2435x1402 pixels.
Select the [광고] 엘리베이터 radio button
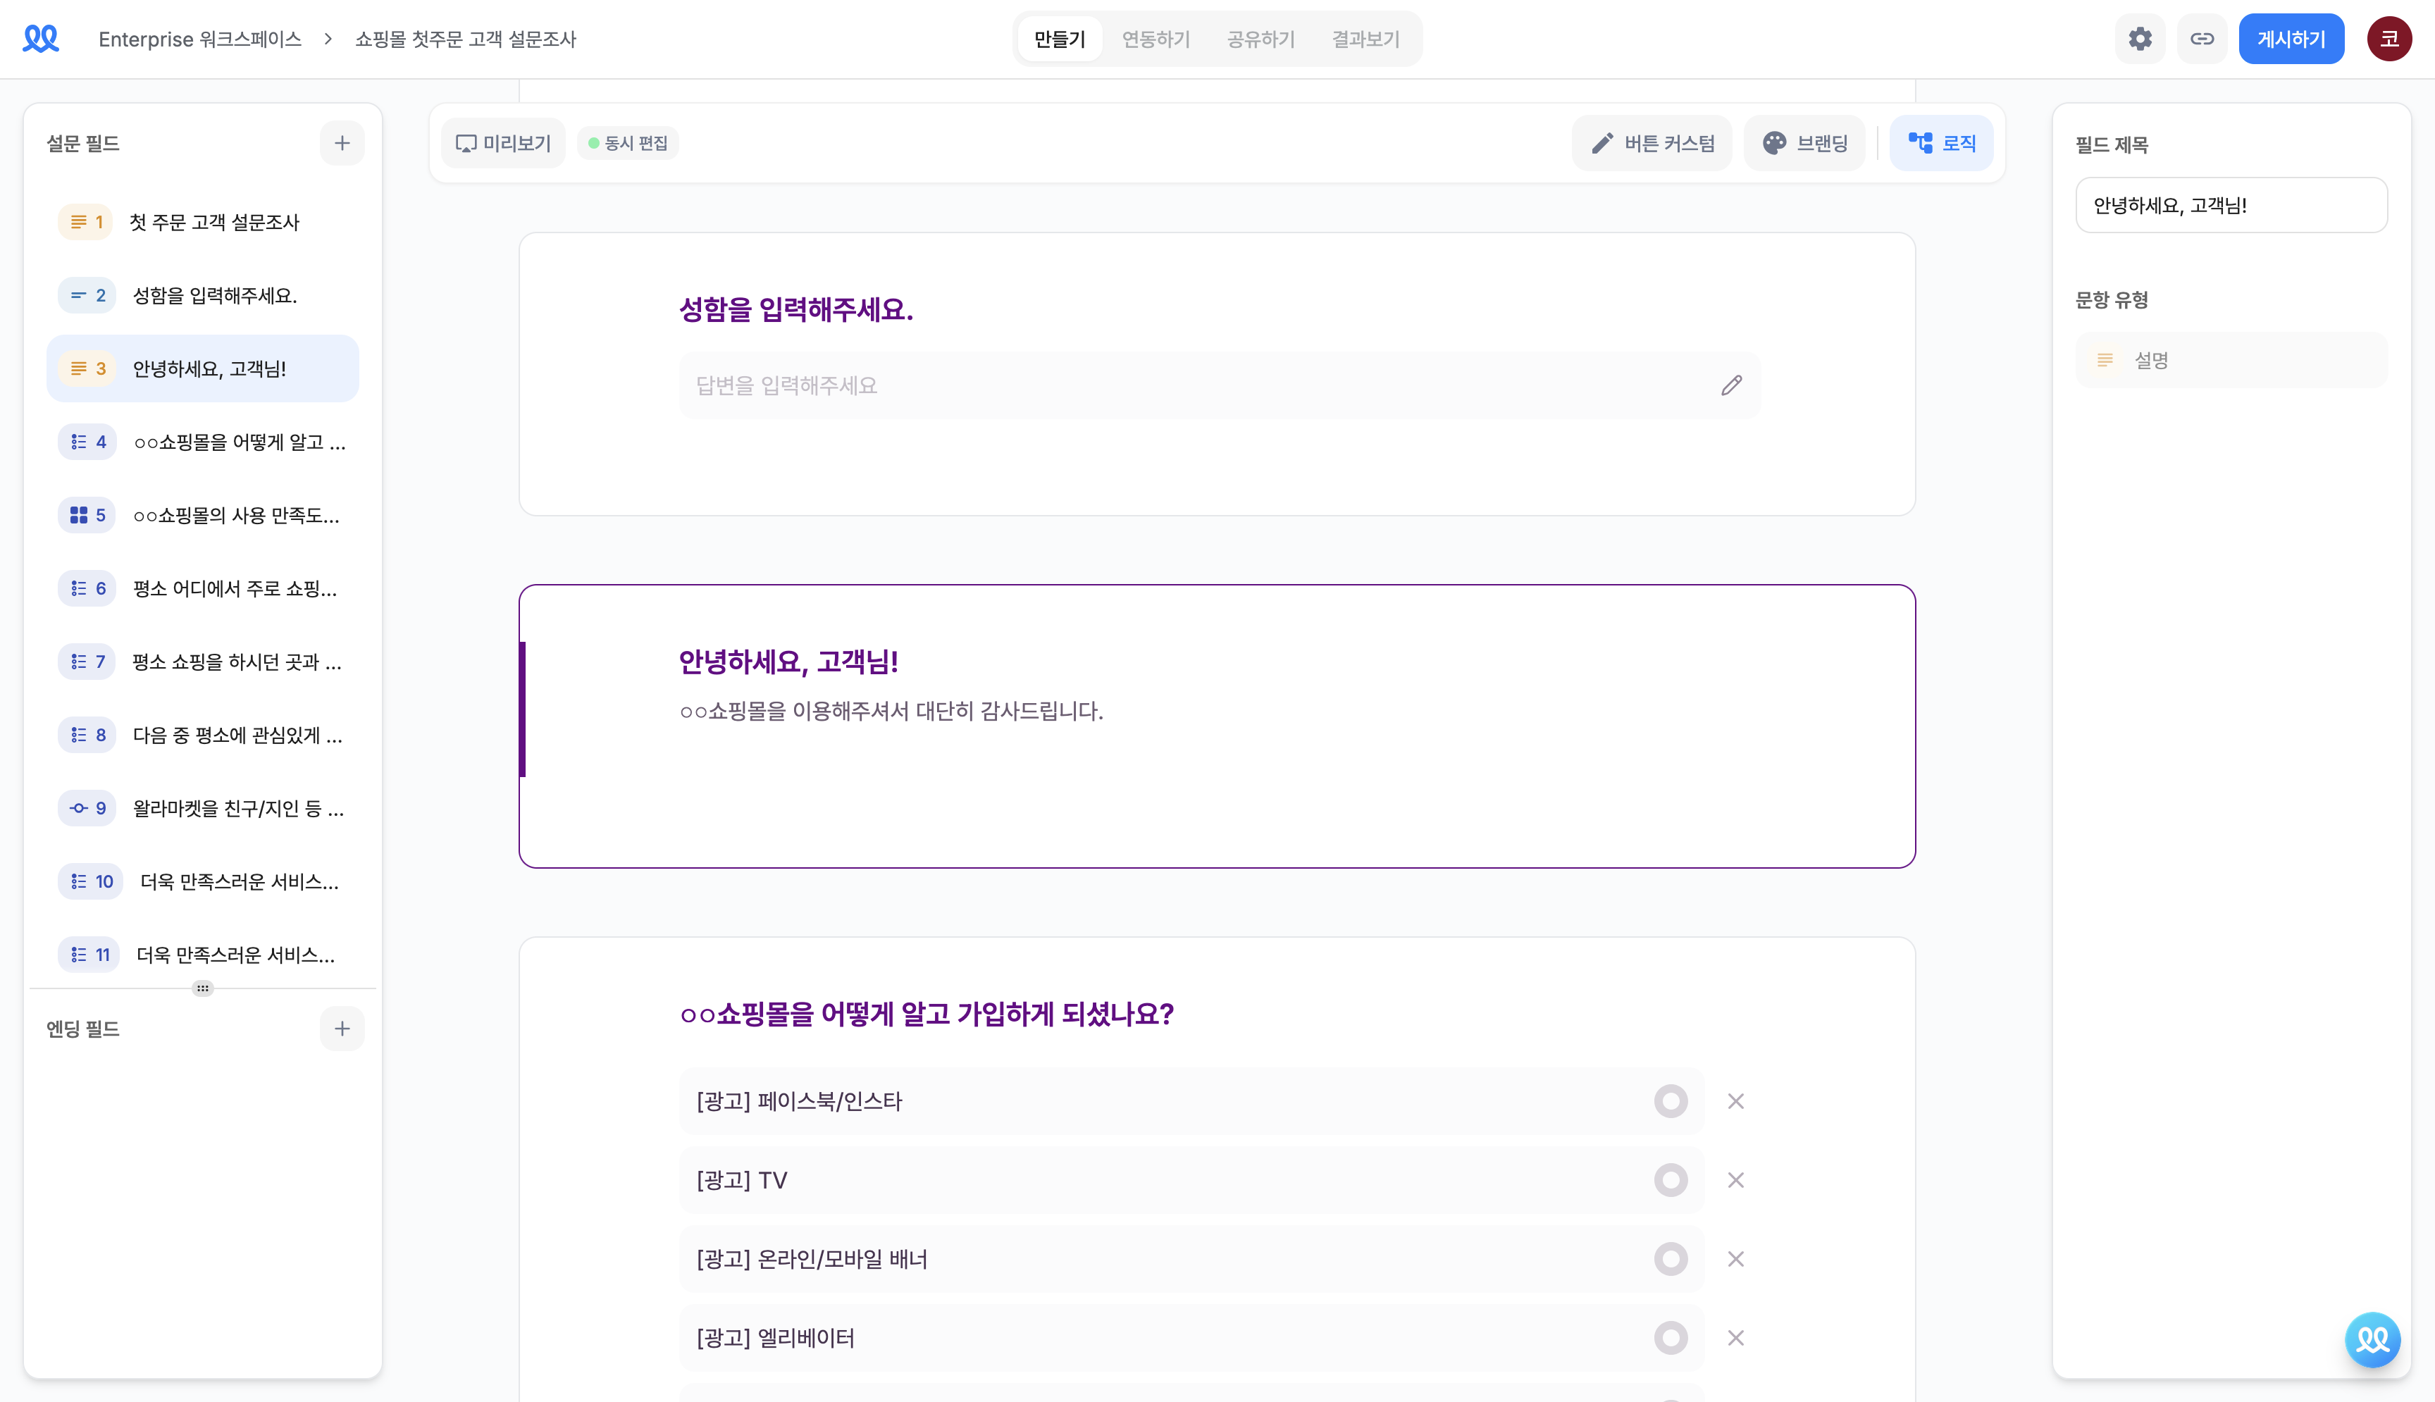[1671, 1337]
